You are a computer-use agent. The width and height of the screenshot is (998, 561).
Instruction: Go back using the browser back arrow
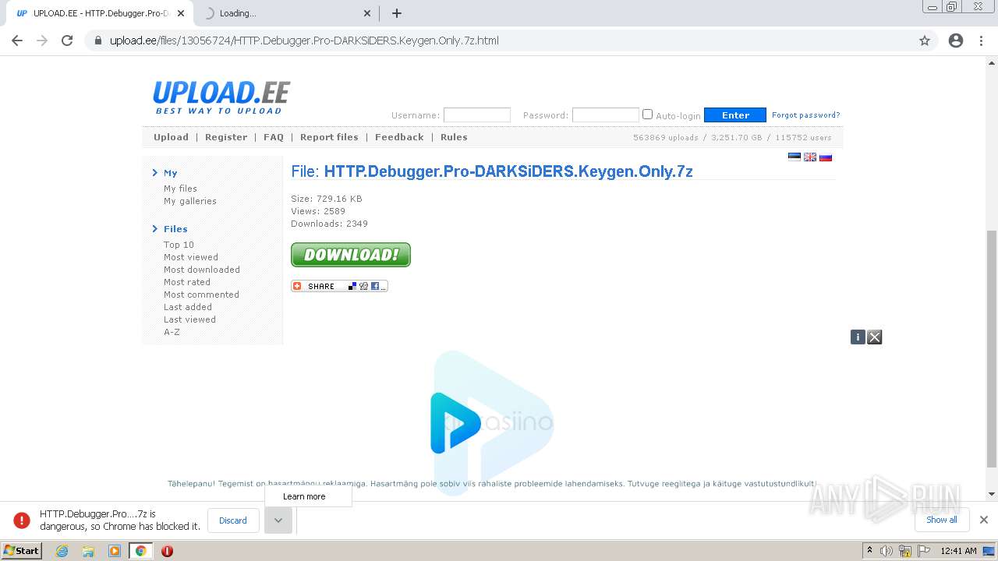(17, 41)
